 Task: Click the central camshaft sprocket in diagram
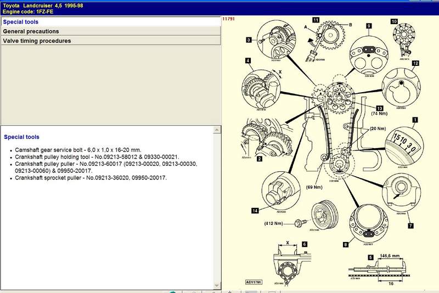[339, 98]
